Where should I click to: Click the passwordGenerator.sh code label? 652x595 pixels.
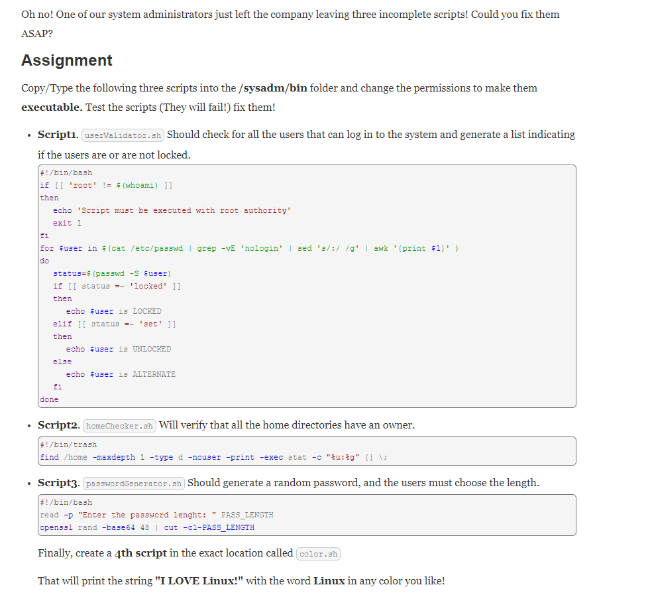133,483
